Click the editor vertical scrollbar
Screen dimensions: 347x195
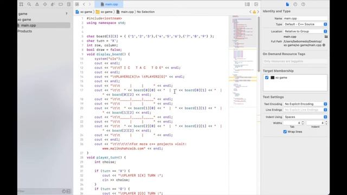point(259,44)
